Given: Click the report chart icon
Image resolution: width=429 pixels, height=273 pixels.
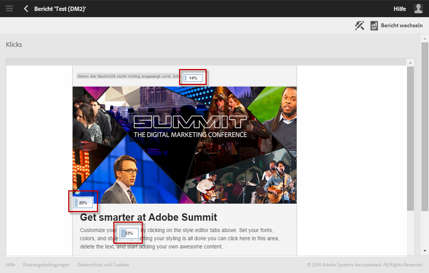Looking at the screenshot, I should tap(374, 25).
